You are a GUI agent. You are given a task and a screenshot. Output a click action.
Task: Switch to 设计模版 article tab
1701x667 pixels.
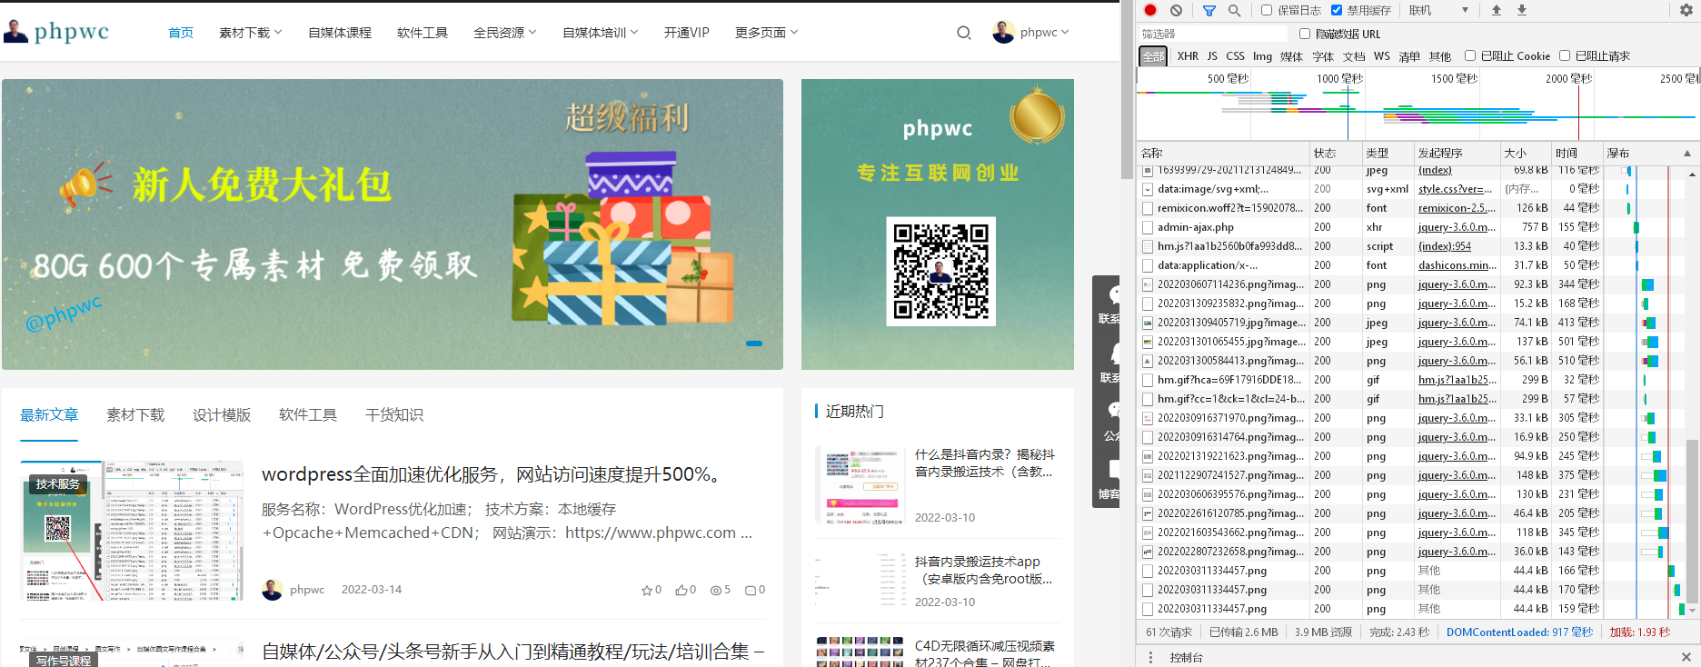(x=222, y=415)
